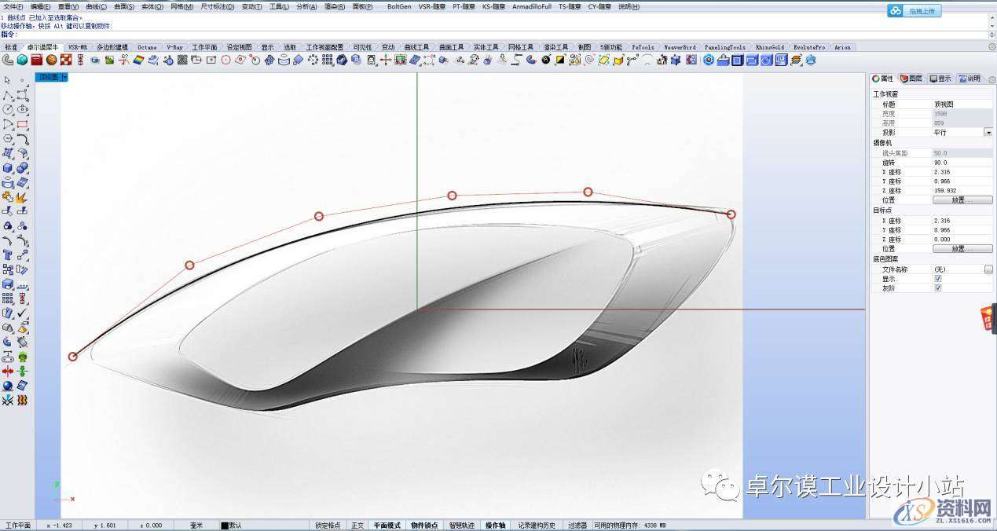
Task: Click the gumball axes icon in top toolbar
Action: [x=385, y=60]
